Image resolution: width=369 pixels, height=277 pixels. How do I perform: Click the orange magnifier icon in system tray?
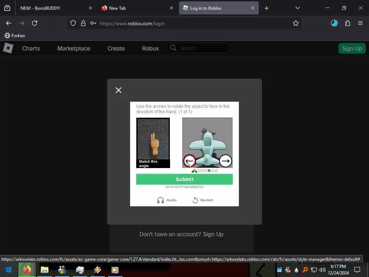point(305,270)
